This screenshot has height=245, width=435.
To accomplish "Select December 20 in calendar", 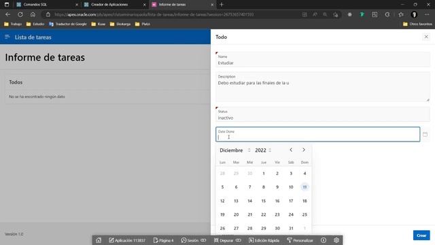I will pyautogui.click(x=236, y=214).
